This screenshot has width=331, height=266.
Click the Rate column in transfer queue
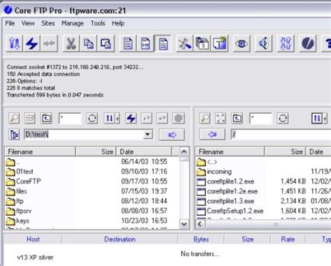click(x=288, y=239)
